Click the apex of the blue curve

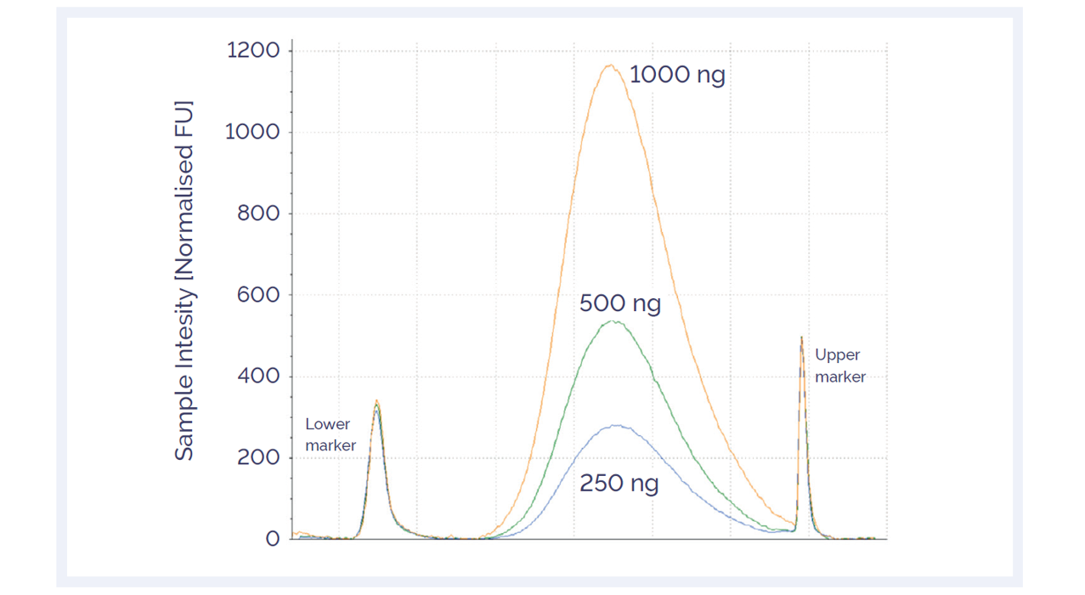click(615, 425)
